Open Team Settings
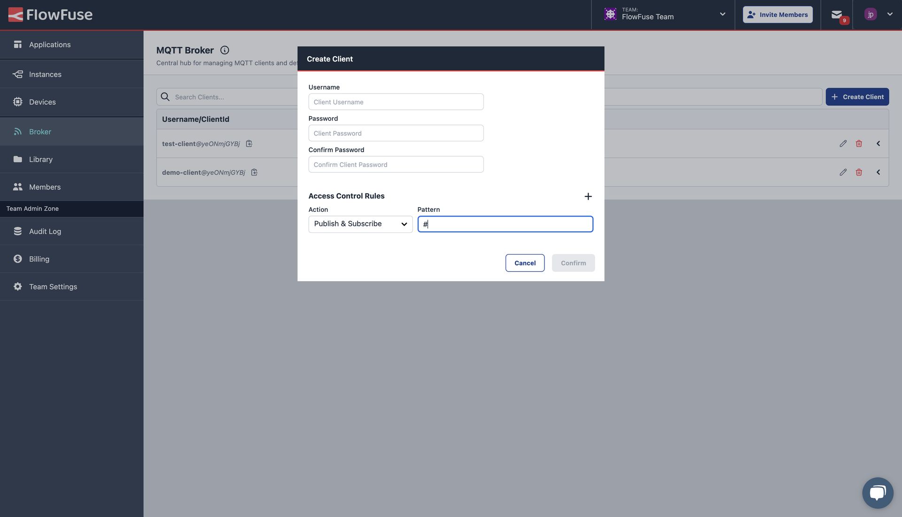 (x=53, y=286)
